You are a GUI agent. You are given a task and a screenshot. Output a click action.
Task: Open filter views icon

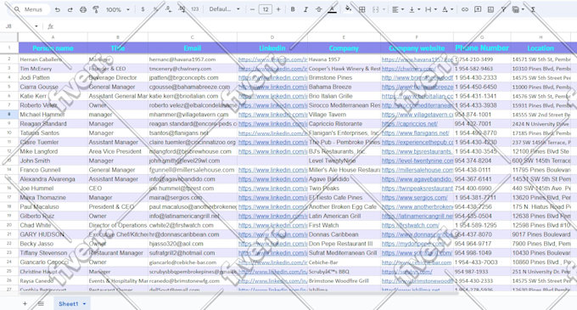pos(516,9)
